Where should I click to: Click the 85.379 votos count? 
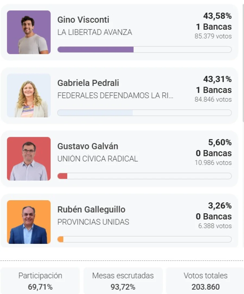(213, 36)
